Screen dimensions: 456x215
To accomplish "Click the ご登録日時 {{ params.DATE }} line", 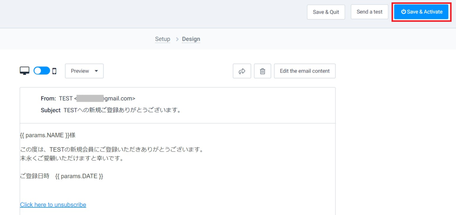I will pos(62,176).
